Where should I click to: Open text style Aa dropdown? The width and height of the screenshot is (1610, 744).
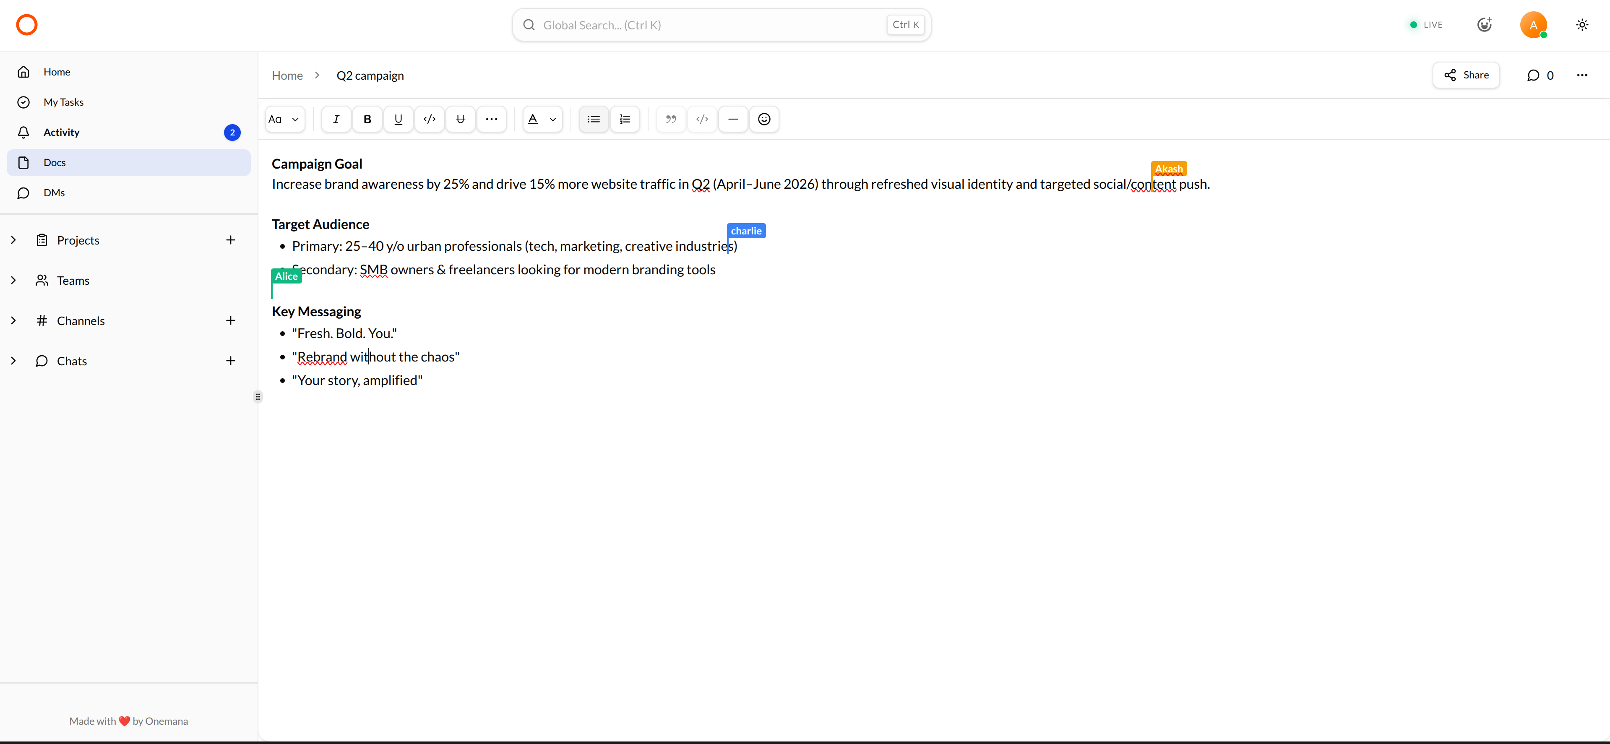click(x=284, y=119)
